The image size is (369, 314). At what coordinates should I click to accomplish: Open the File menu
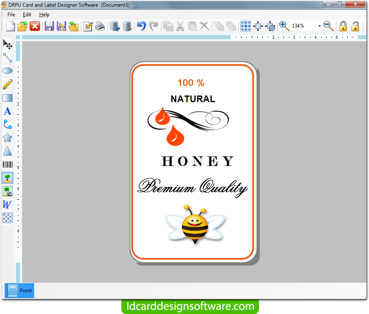pos(11,15)
